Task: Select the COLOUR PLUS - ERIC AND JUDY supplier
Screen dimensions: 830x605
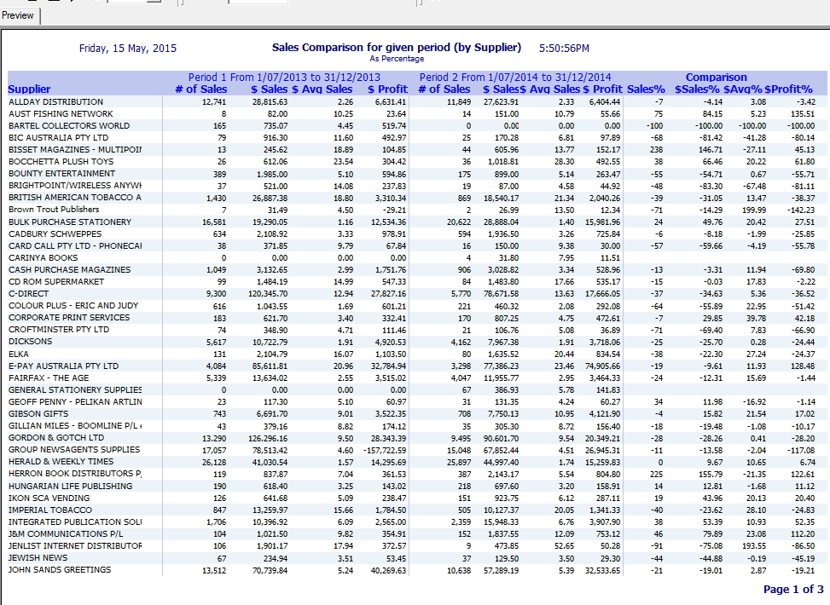Action: (73, 306)
